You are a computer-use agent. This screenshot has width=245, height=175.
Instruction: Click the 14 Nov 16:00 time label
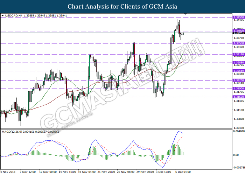click(67, 172)
